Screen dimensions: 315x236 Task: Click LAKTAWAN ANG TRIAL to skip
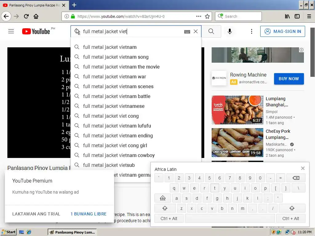click(x=36, y=214)
